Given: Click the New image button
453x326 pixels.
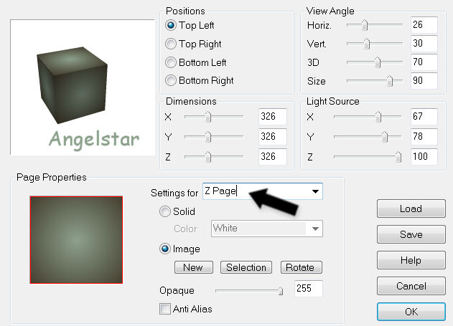Looking at the screenshot, I should (193, 267).
